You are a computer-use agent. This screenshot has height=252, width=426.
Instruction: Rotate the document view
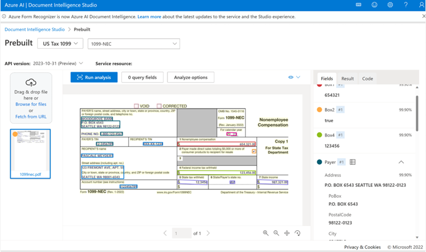pos(297,233)
